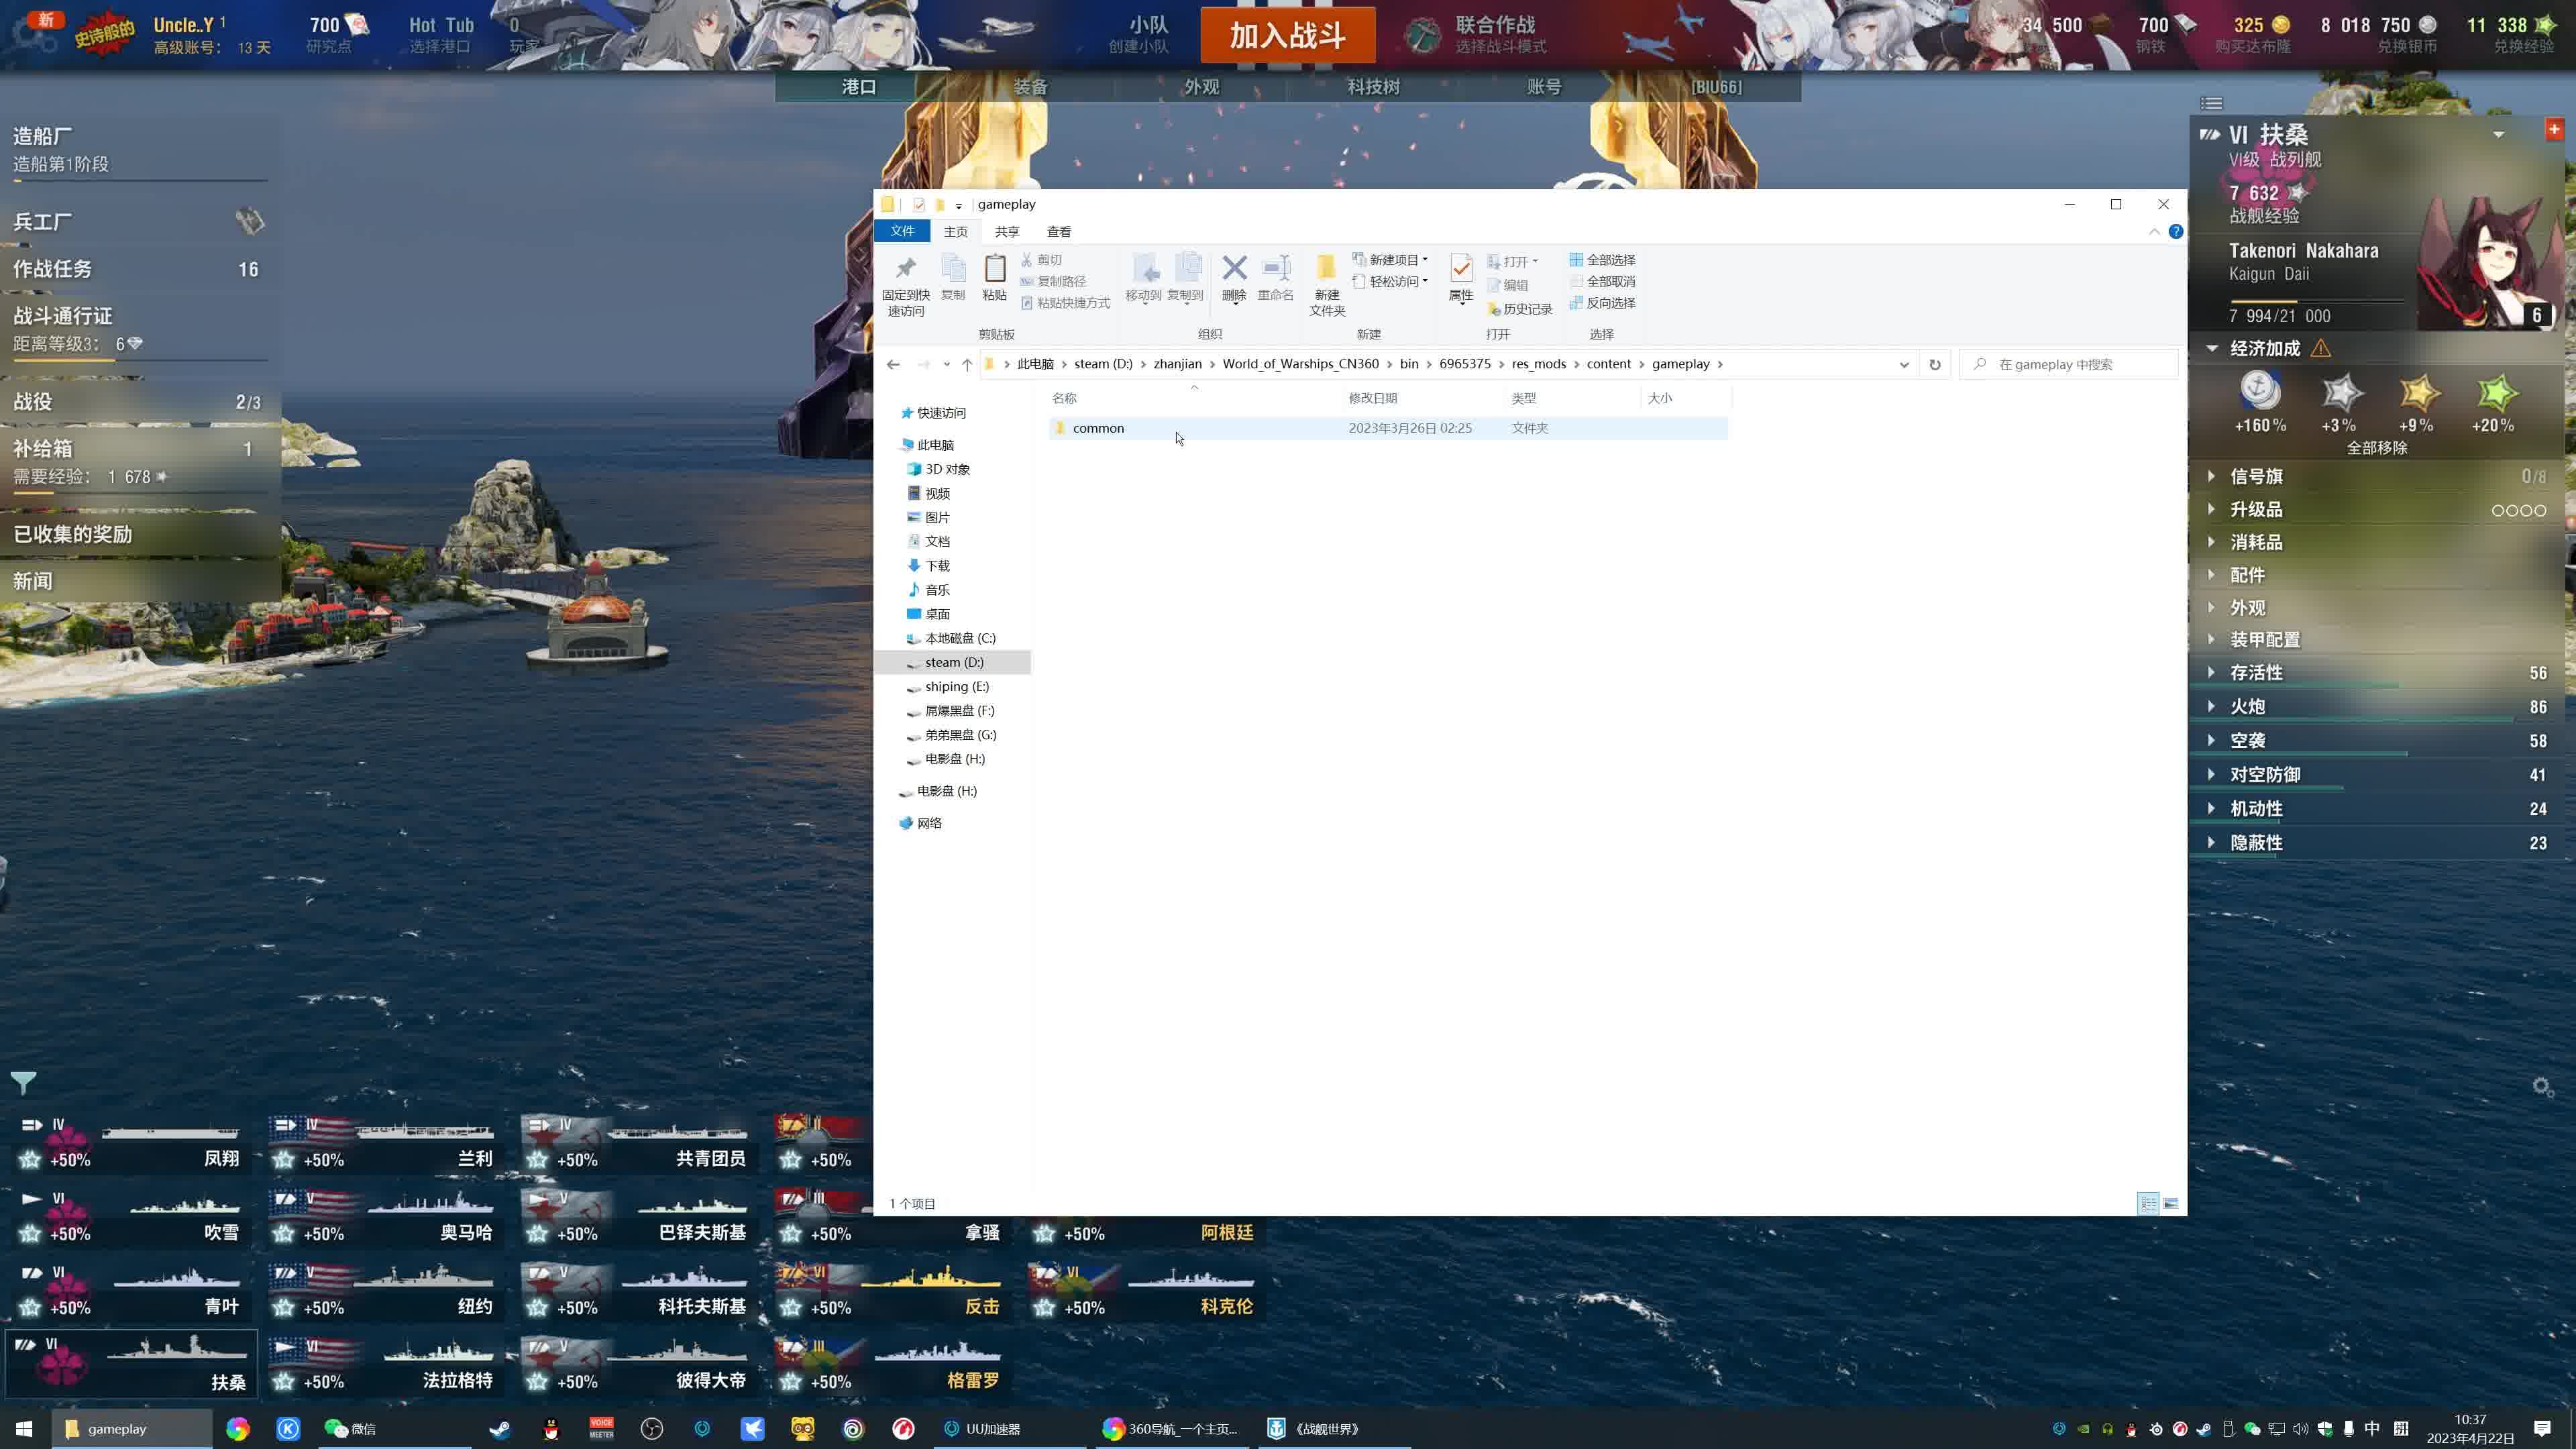The width and height of the screenshot is (2576, 1449).
Task: Open OBS Studio taskbar icon
Action: (x=652, y=1429)
